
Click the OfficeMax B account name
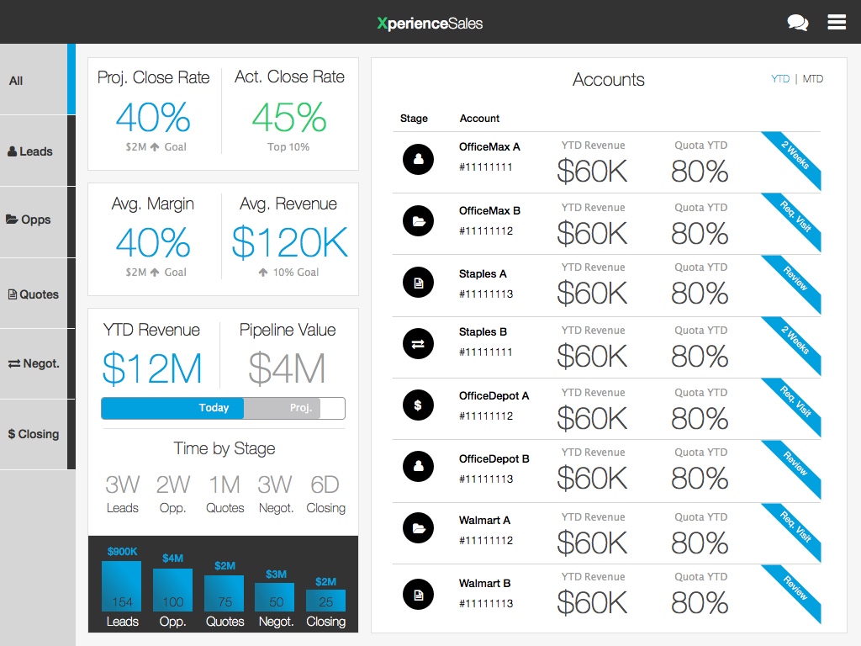click(489, 210)
